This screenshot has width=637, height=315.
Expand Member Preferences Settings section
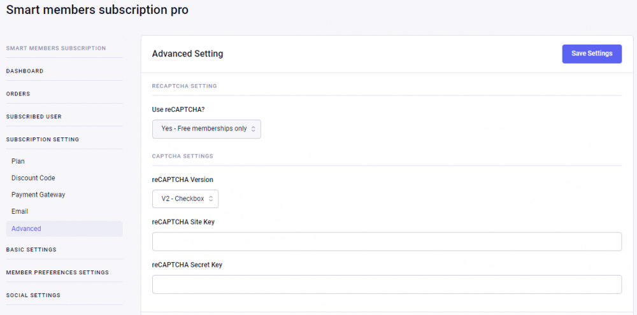(x=57, y=272)
